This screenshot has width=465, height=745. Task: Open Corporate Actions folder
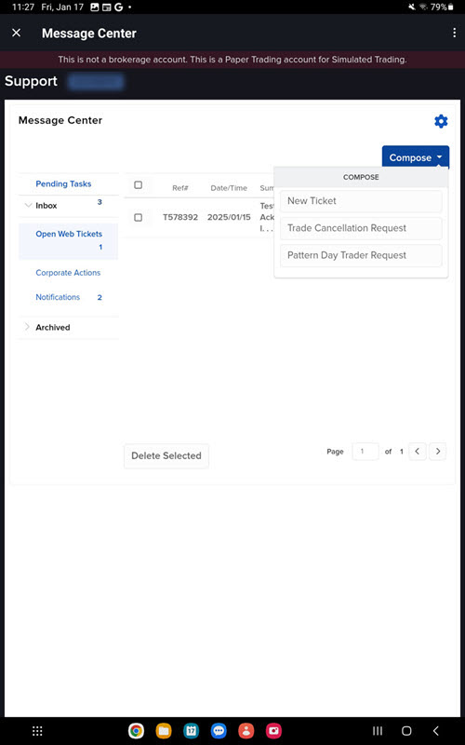[x=68, y=273]
